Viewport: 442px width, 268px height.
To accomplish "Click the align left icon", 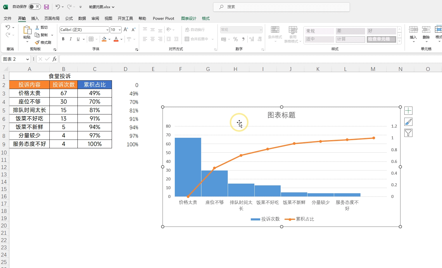I will 145,39.
